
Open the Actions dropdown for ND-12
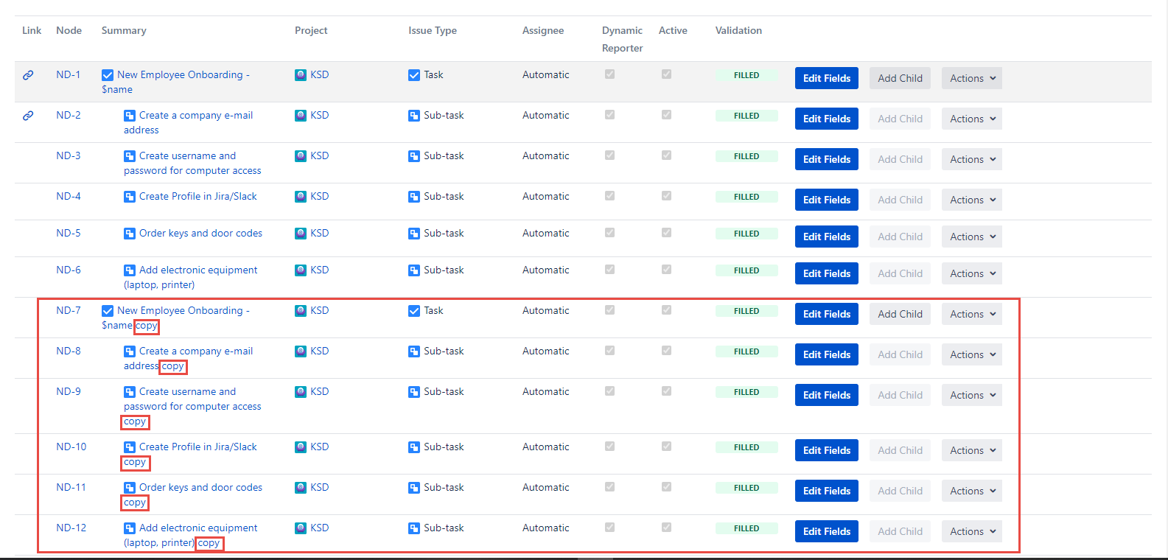[x=971, y=531]
